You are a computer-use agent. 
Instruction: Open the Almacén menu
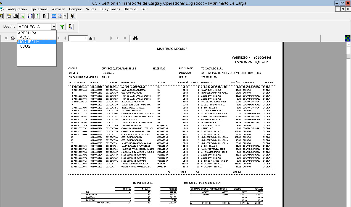(59, 9)
